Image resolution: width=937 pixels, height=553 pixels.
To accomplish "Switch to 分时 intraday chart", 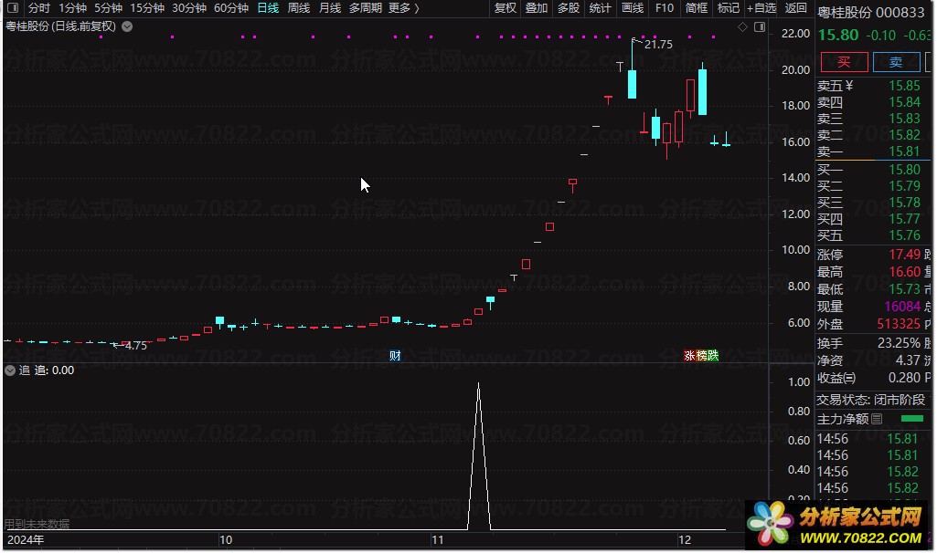I will (x=38, y=7).
